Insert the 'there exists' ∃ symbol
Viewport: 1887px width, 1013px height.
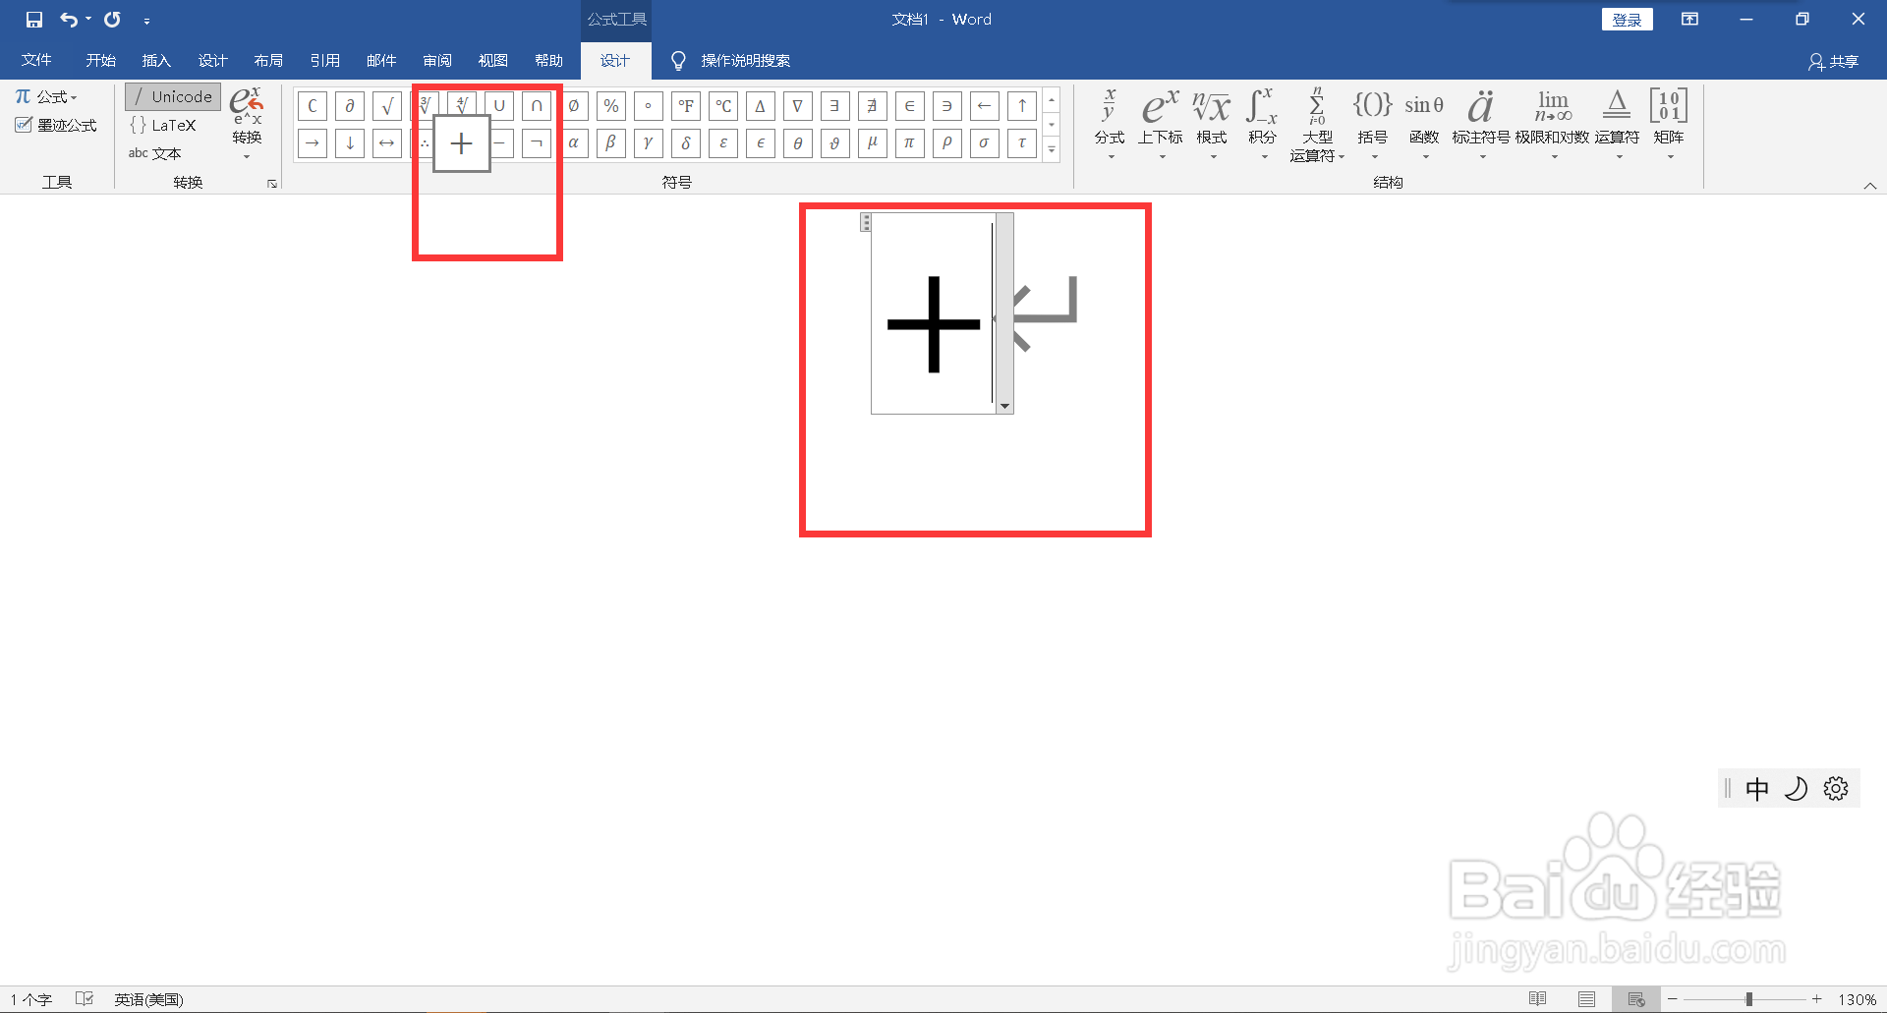[835, 106]
